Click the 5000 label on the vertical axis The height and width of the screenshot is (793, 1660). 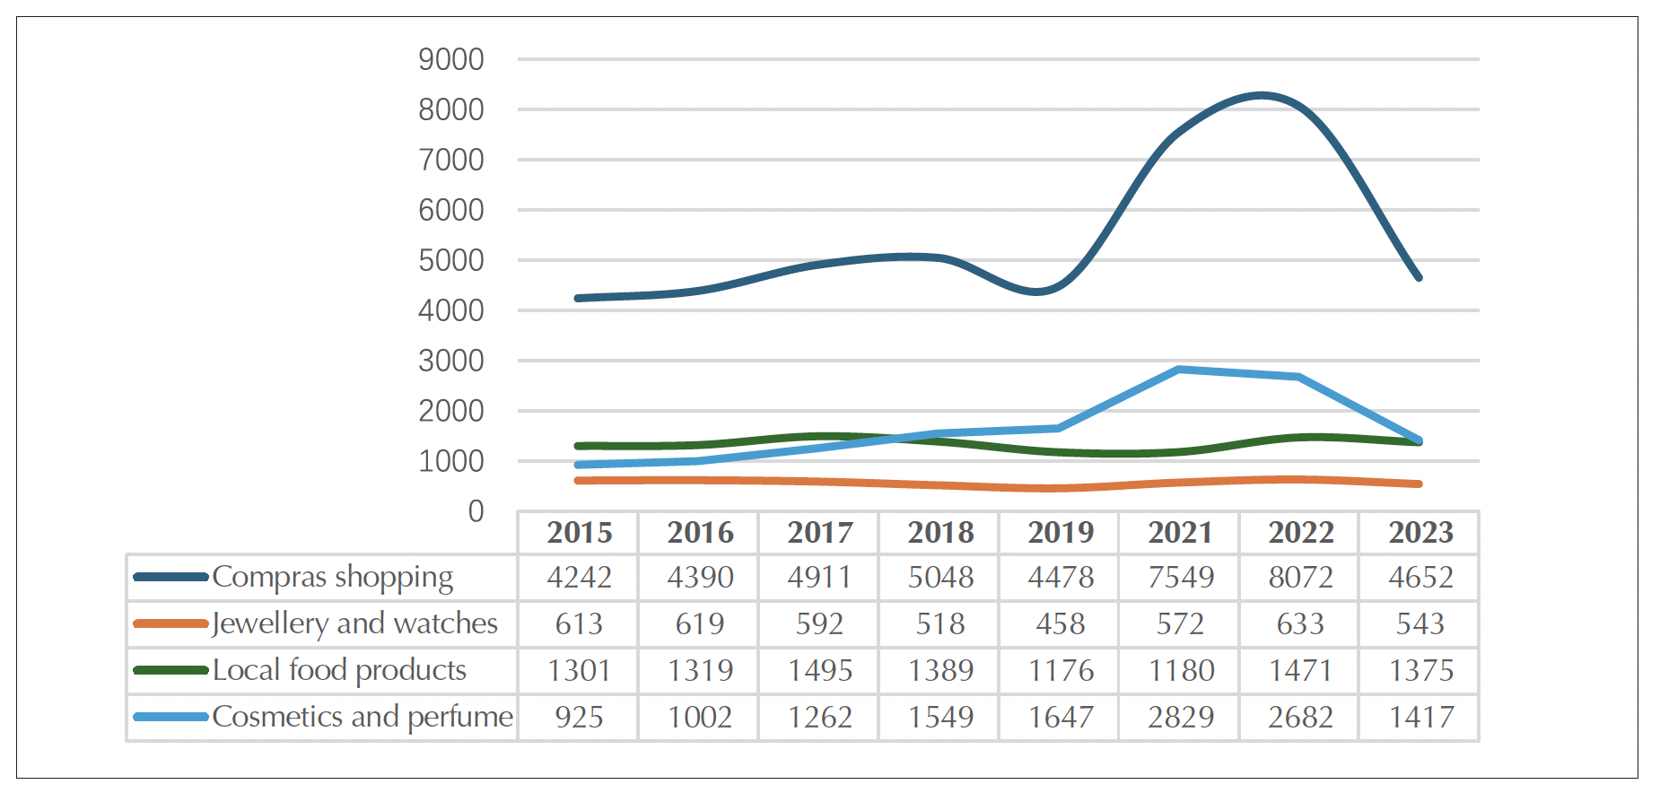[450, 261]
